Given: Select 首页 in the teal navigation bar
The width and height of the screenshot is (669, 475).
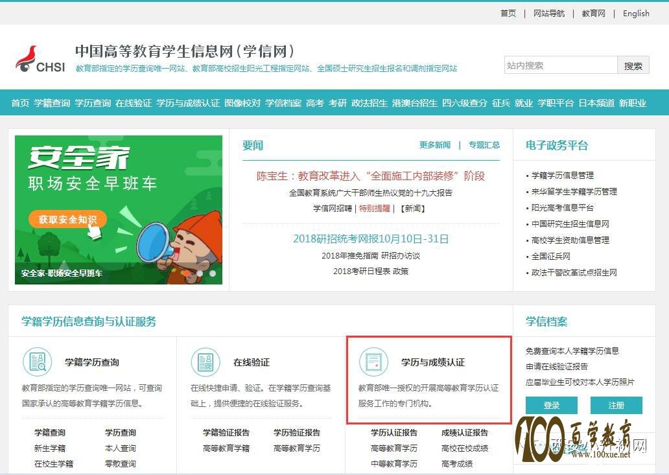Looking at the screenshot, I should click(20, 103).
